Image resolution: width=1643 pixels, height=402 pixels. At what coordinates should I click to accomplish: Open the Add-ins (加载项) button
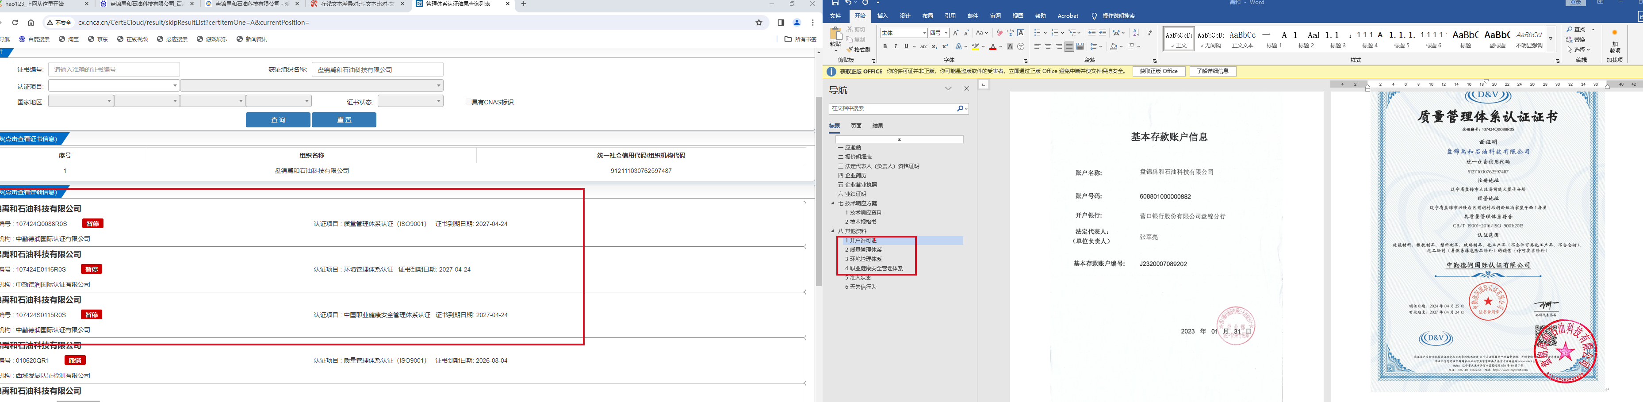[1615, 41]
